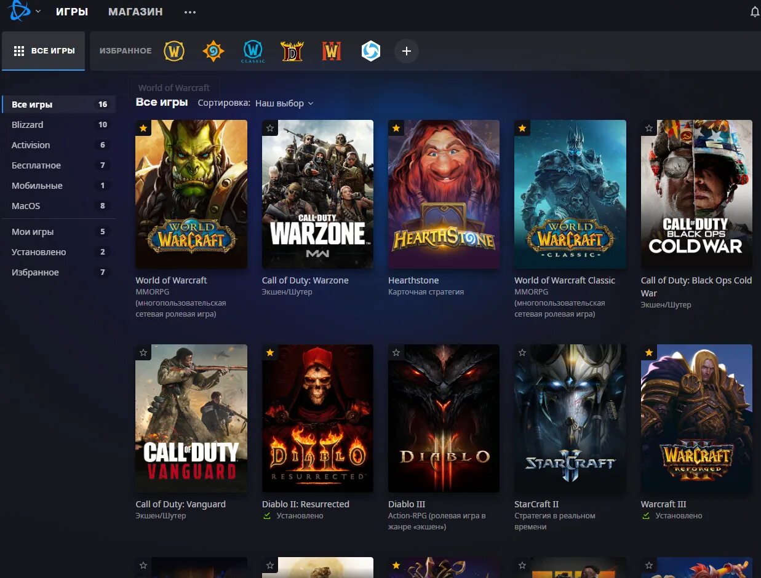Viewport: 761px width, 578px height.
Task: Filter by MacOS games
Action: [x=59, y=206]
